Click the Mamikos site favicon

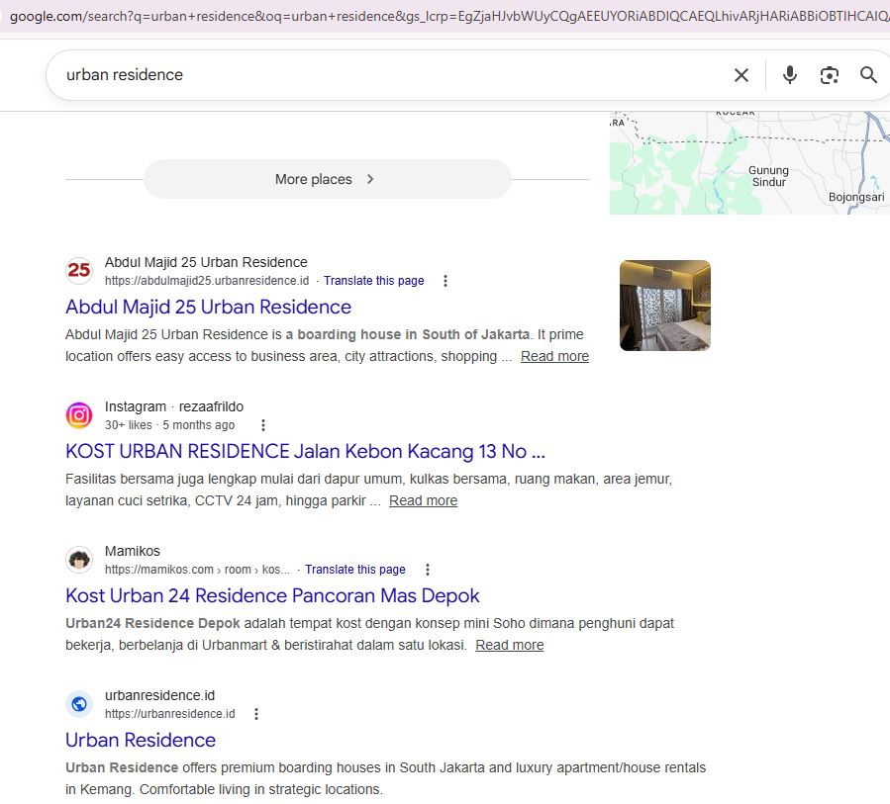pyautogui.click(x=79, y=559)
